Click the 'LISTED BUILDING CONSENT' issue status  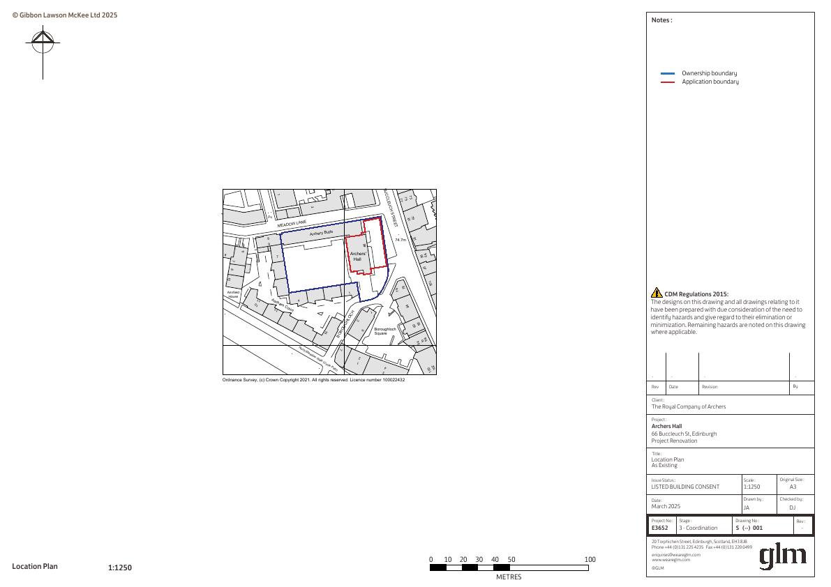point(685,487)
